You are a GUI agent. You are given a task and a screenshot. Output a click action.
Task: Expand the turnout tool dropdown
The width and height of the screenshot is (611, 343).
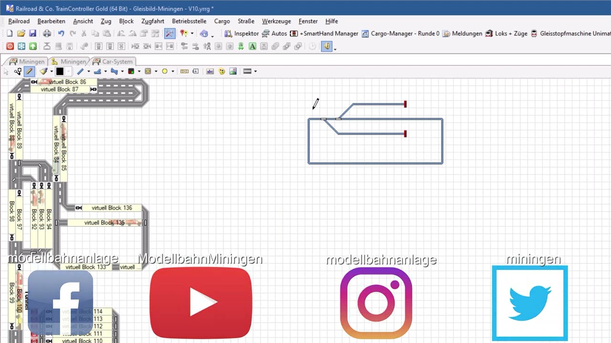click(105, 71)
